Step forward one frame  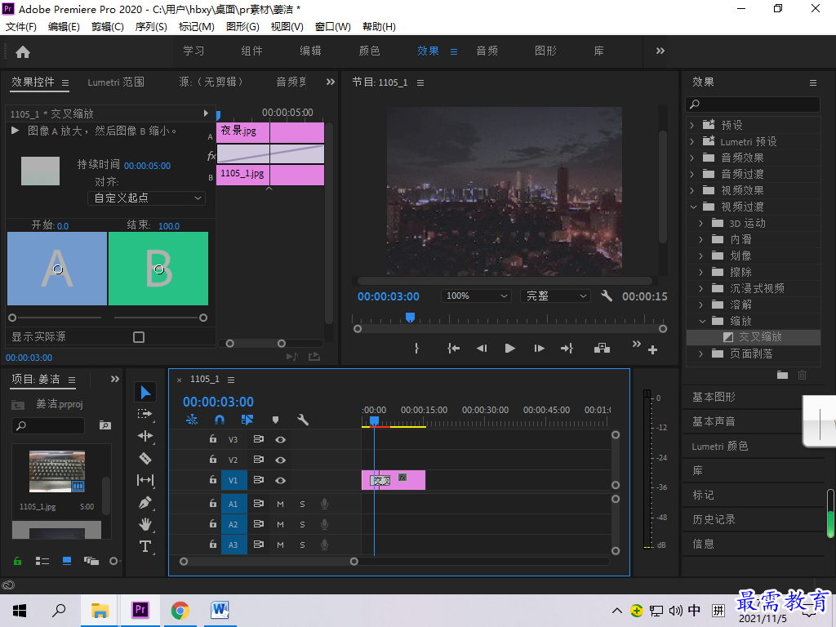539,348
